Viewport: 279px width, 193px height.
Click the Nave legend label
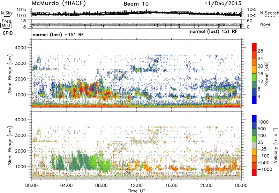[x=265, y=24]
